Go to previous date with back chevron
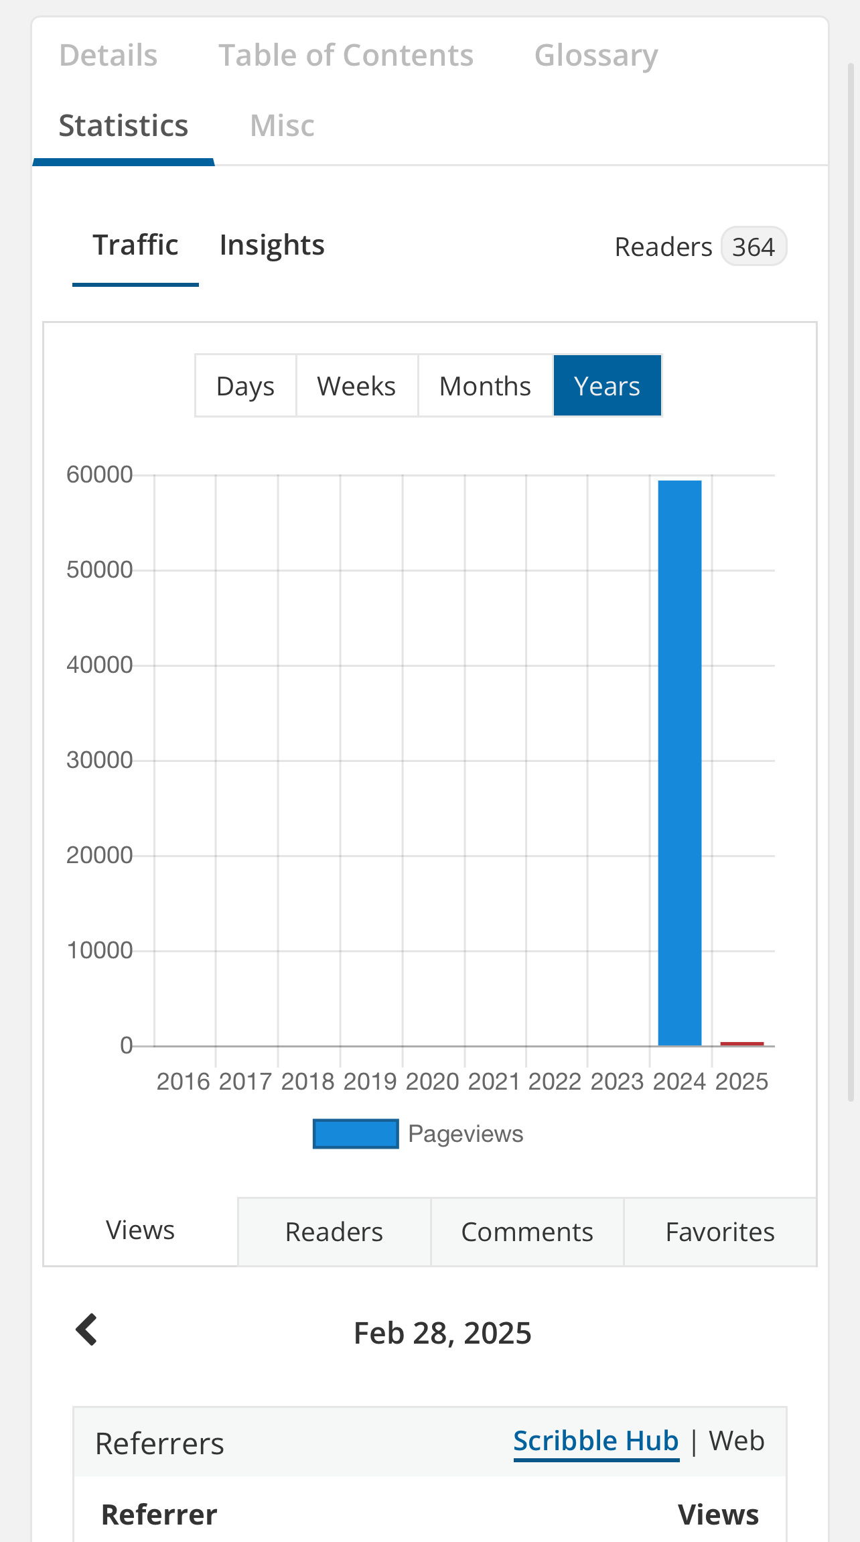 tap(87, 1330)
